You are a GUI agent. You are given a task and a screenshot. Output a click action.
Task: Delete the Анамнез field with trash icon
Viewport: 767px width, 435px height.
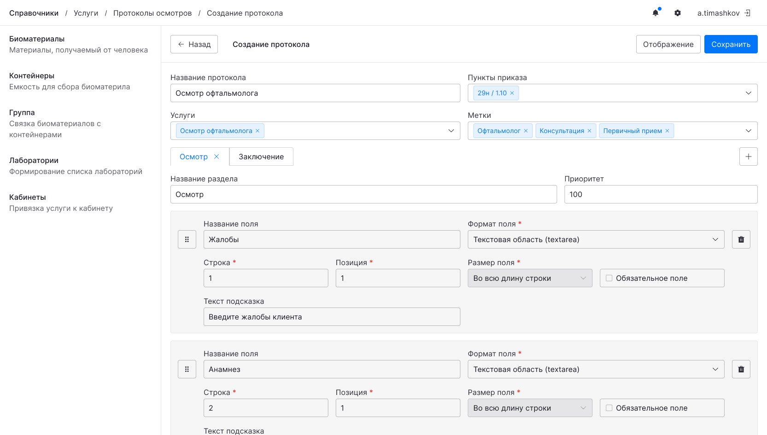[741, 369]
